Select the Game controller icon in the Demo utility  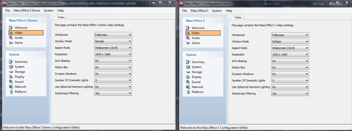(11, 43)
